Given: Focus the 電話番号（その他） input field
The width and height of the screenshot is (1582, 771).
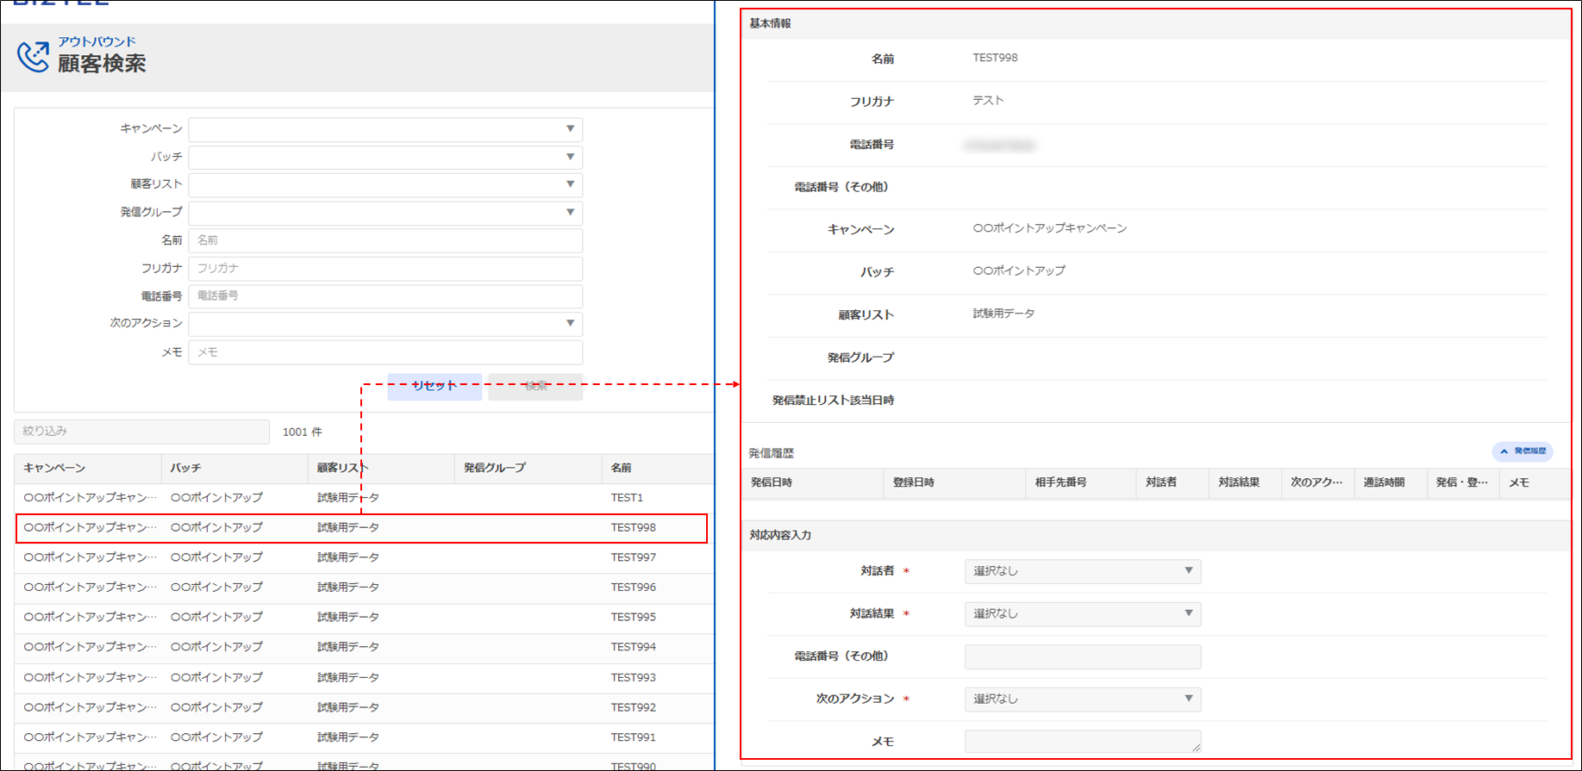Looking at the screenshot, I should click(x=1083, y=656).
